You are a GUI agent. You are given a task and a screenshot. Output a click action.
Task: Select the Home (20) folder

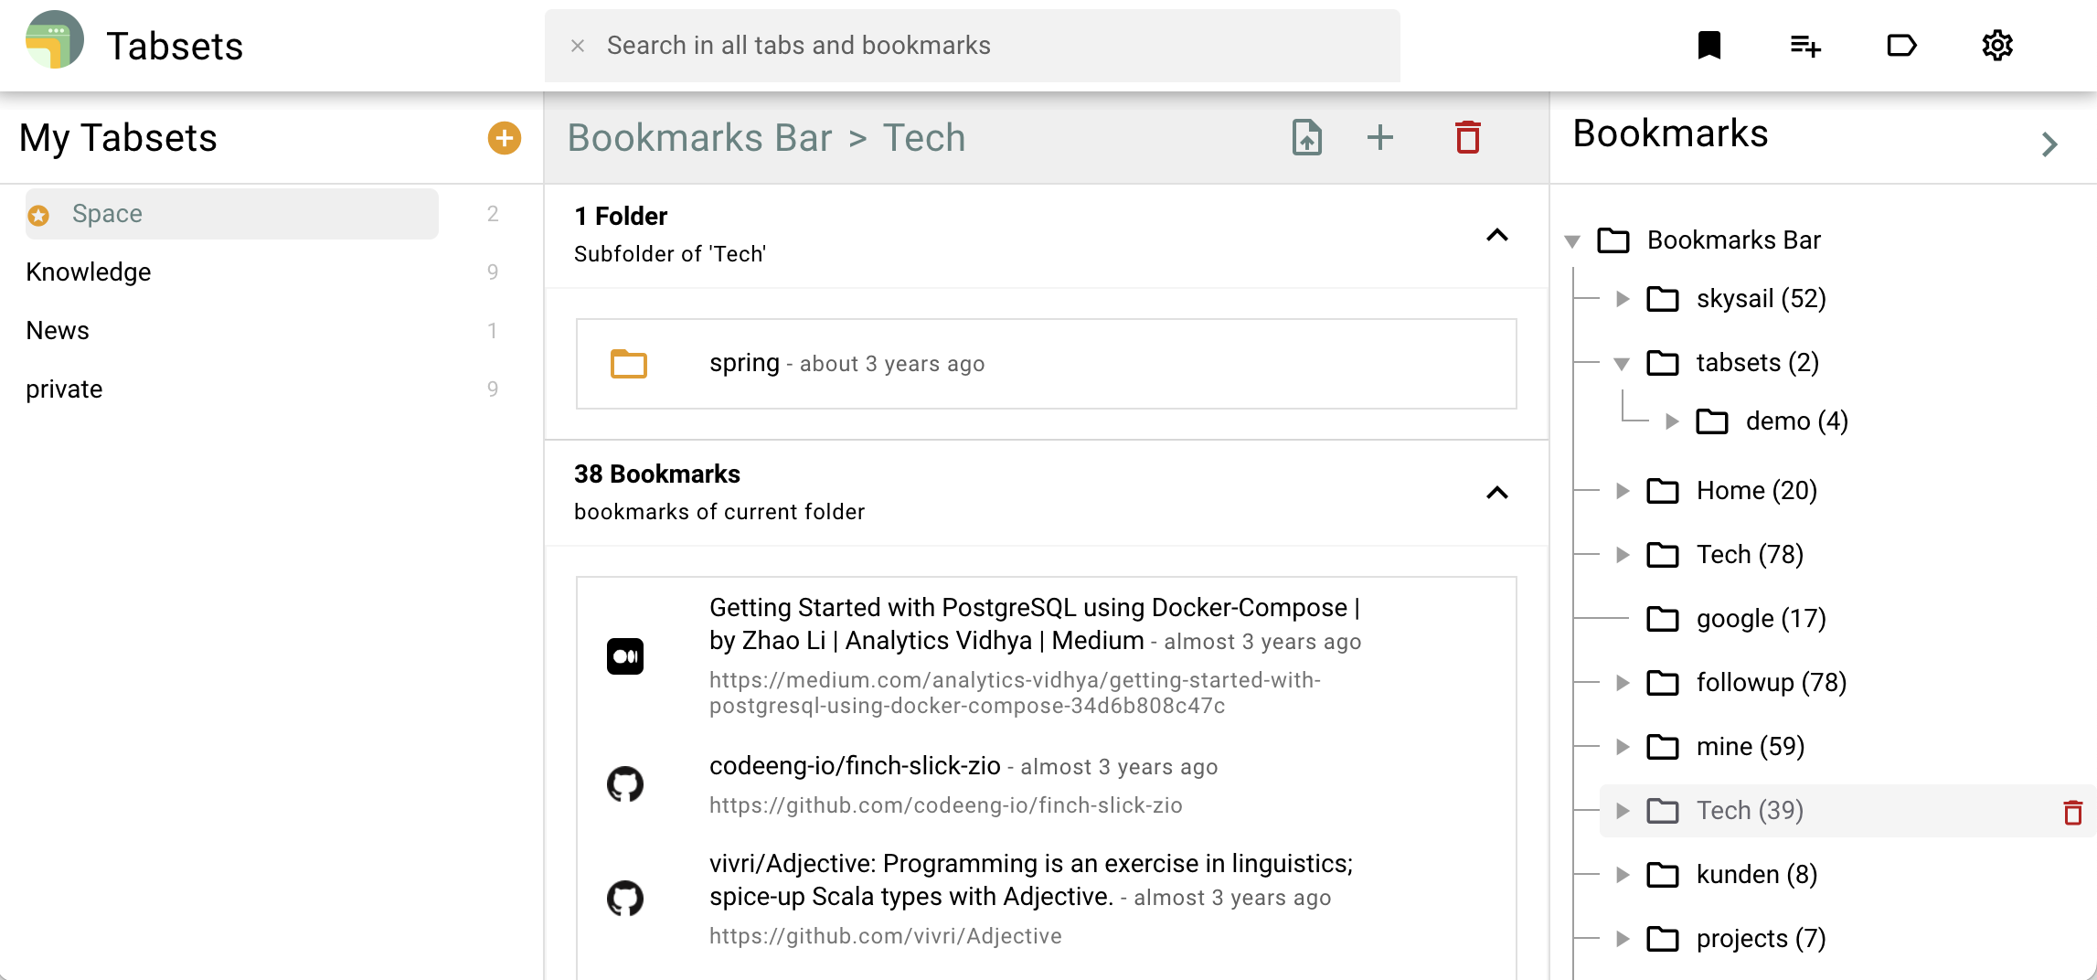pos(1756,491)
